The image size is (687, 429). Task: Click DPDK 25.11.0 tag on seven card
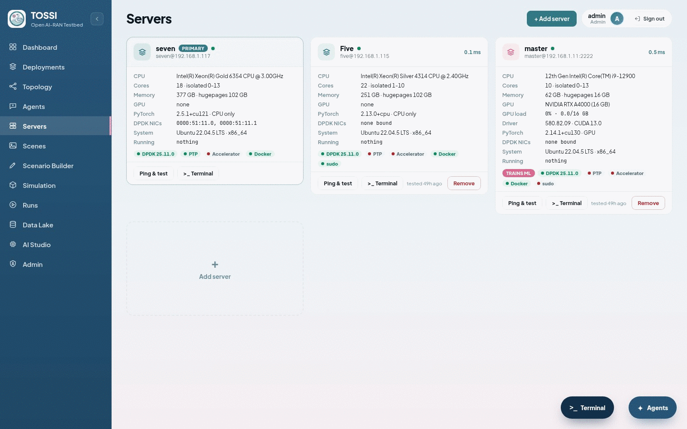155,154
